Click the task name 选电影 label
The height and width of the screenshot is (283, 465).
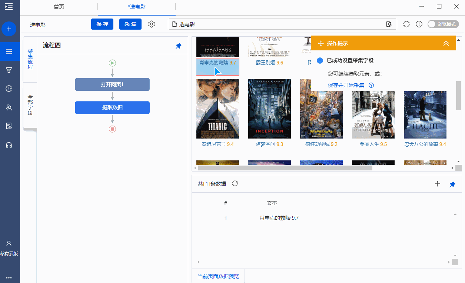click(38, 25)
